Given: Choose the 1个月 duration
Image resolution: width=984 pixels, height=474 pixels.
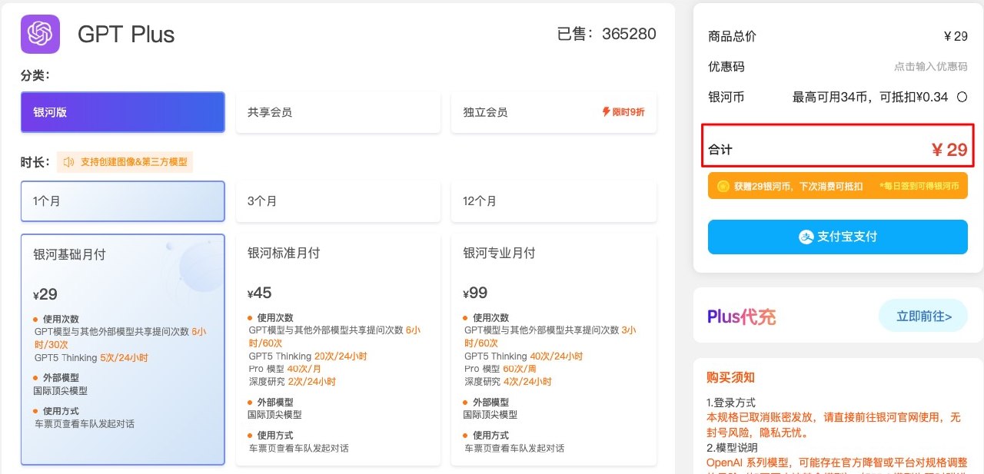Looking at the screenshot, I should pos(123,201).
